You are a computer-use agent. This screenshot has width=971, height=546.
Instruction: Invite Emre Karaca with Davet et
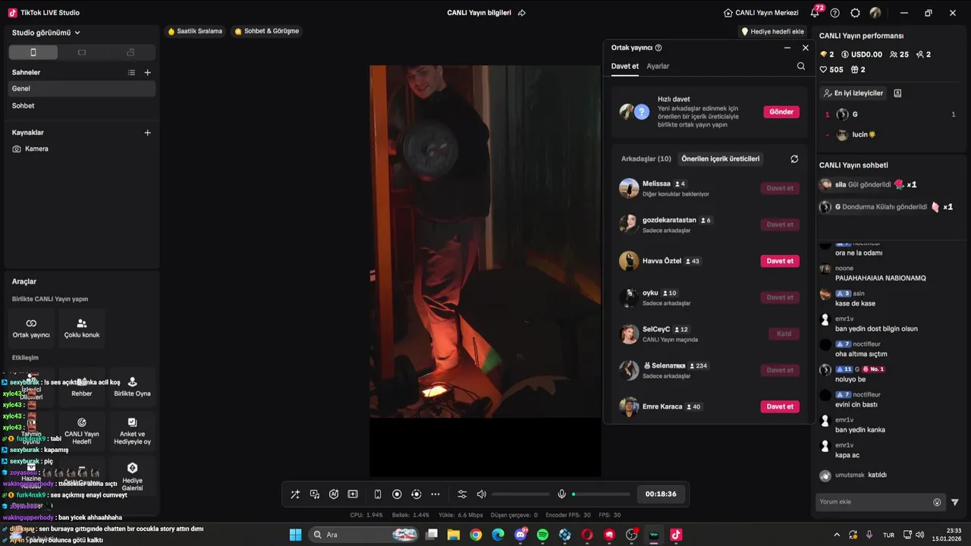tap(780, 406)
